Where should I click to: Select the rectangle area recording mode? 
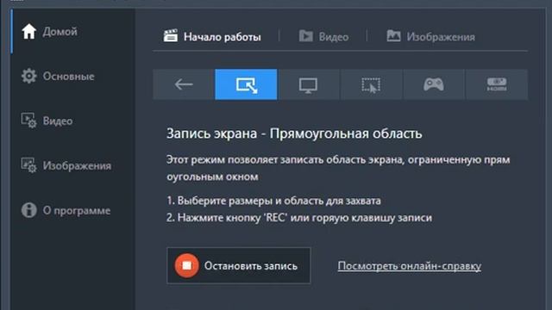click(246, 84)
